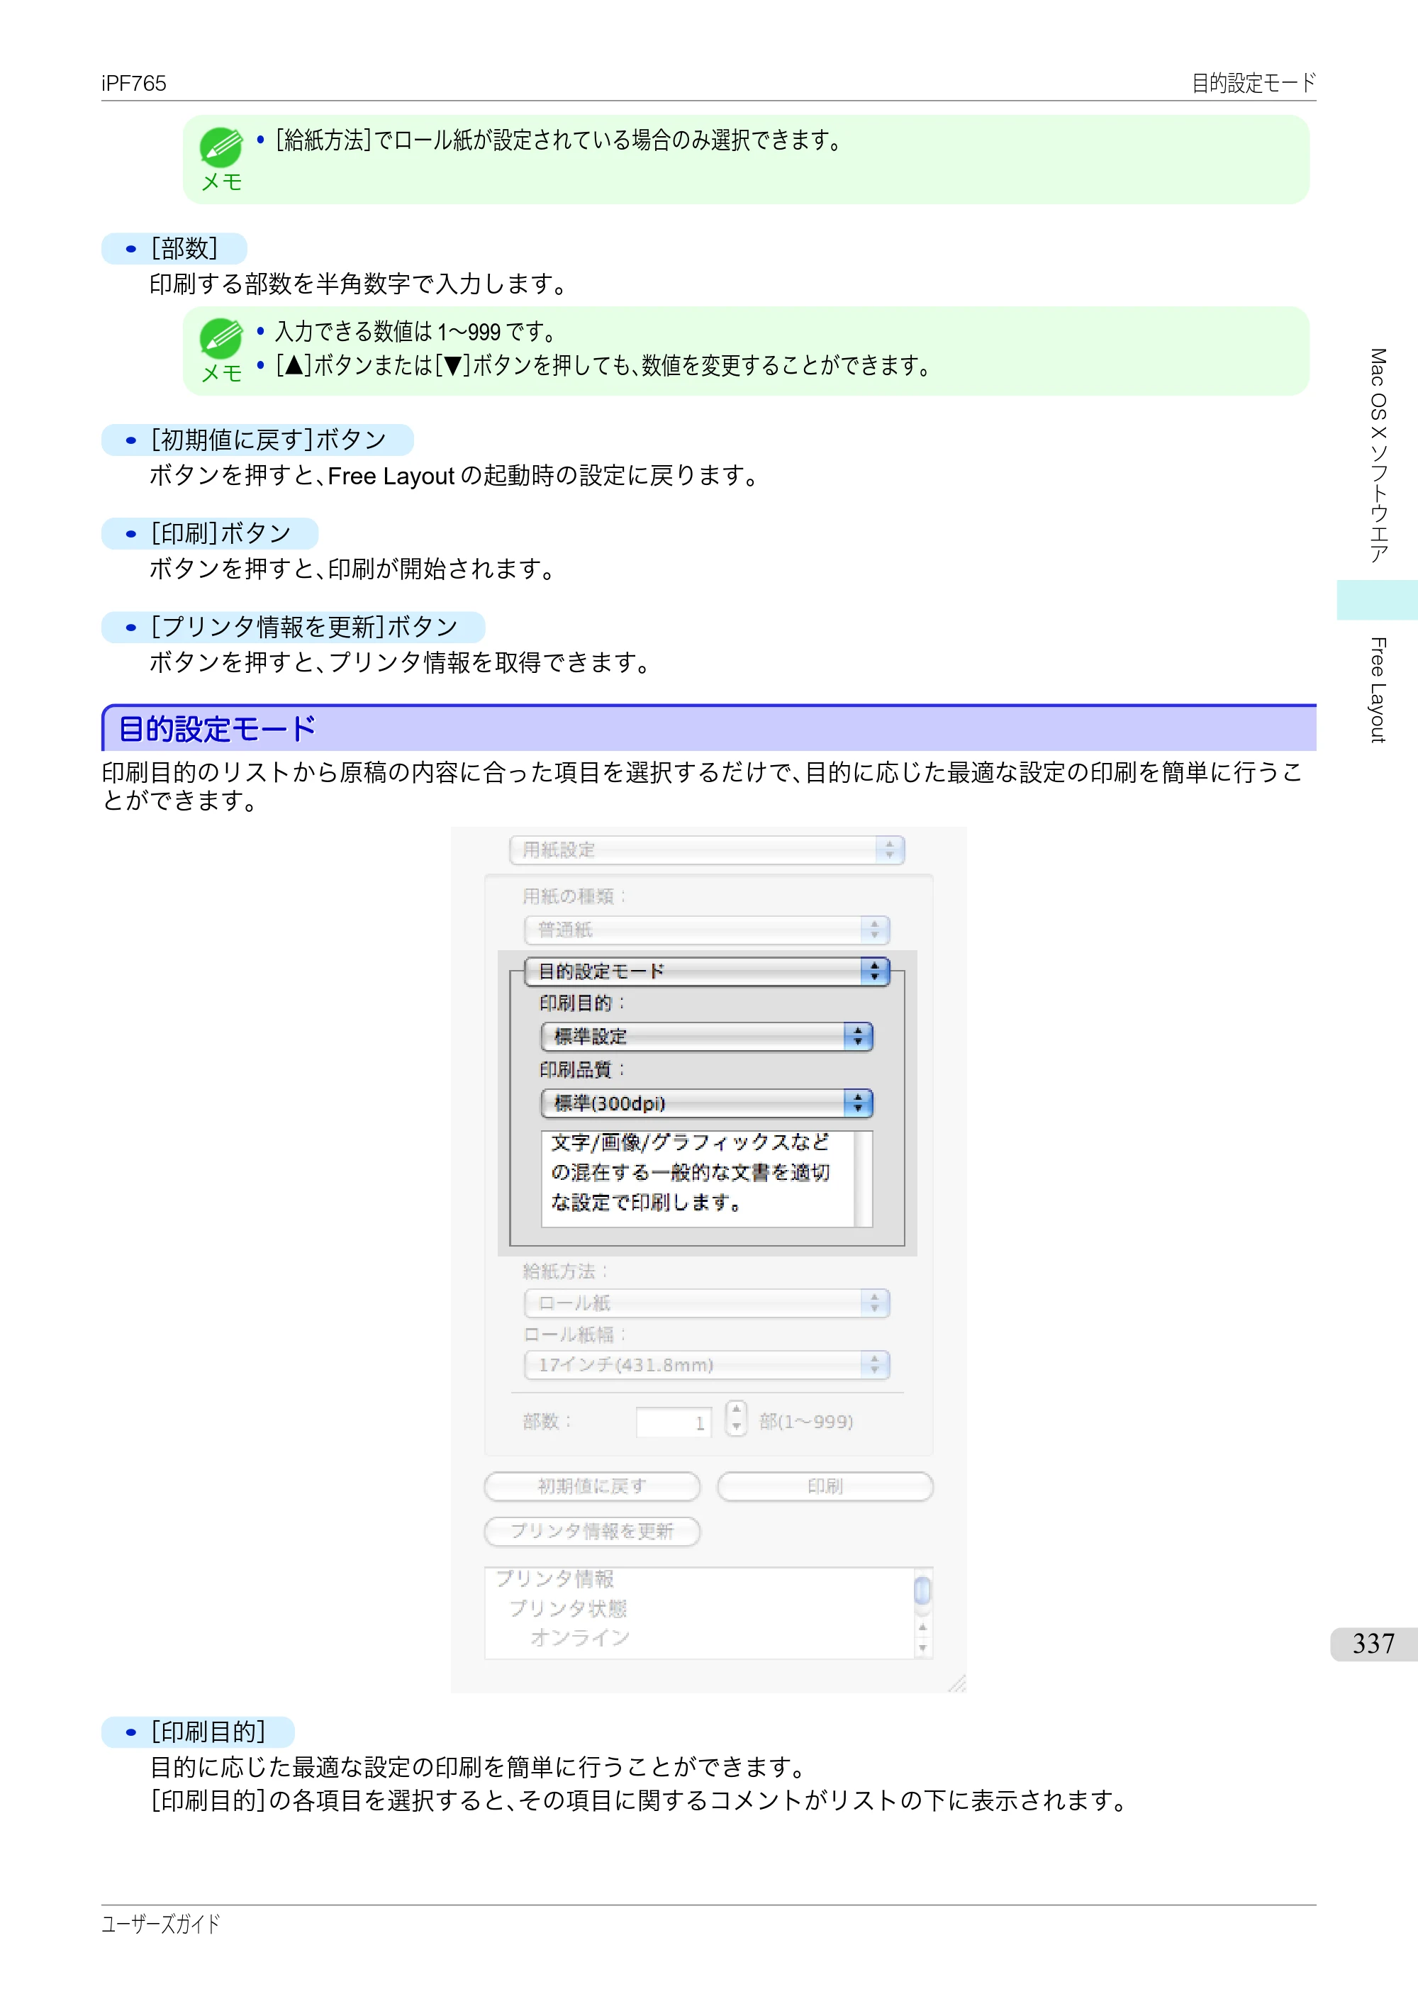Open the 目的設定モード mode dropdown
The width and height of the screenshot is (1418, 2006).
point(707,971)
